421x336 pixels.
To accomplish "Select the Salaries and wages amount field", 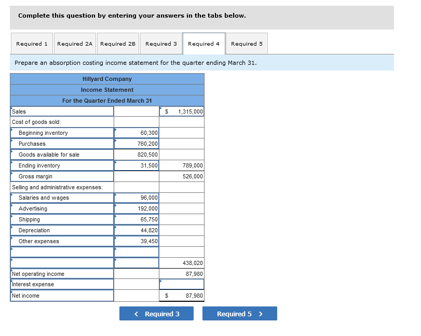I will pyautogui.click(x=137, y=198).
